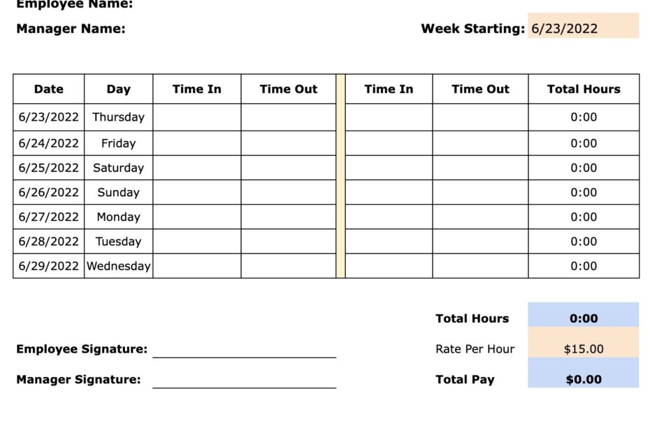This screenshot has height=433, width=650.
Task: Select Thursday's first Time In cell
Action: pyautogui.click(x=196, y=117)
